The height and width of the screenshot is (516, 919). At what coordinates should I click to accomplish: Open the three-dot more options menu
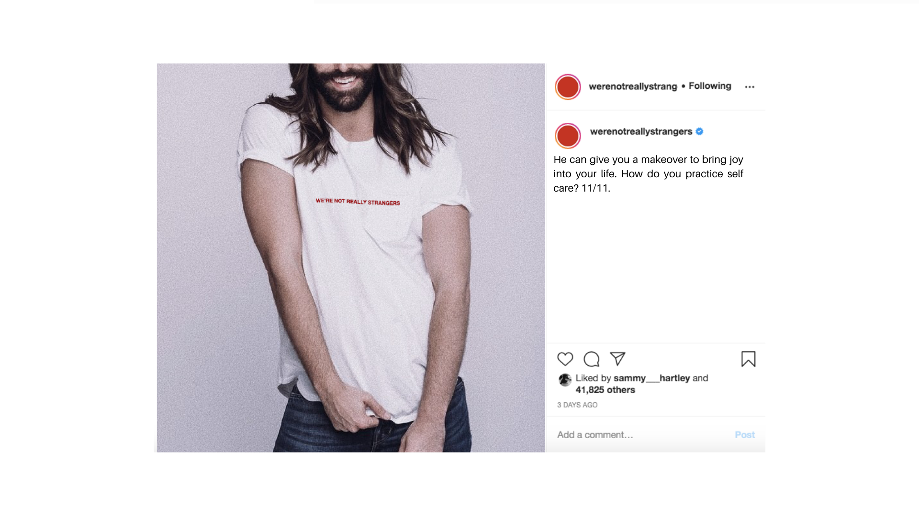[750, 87]
